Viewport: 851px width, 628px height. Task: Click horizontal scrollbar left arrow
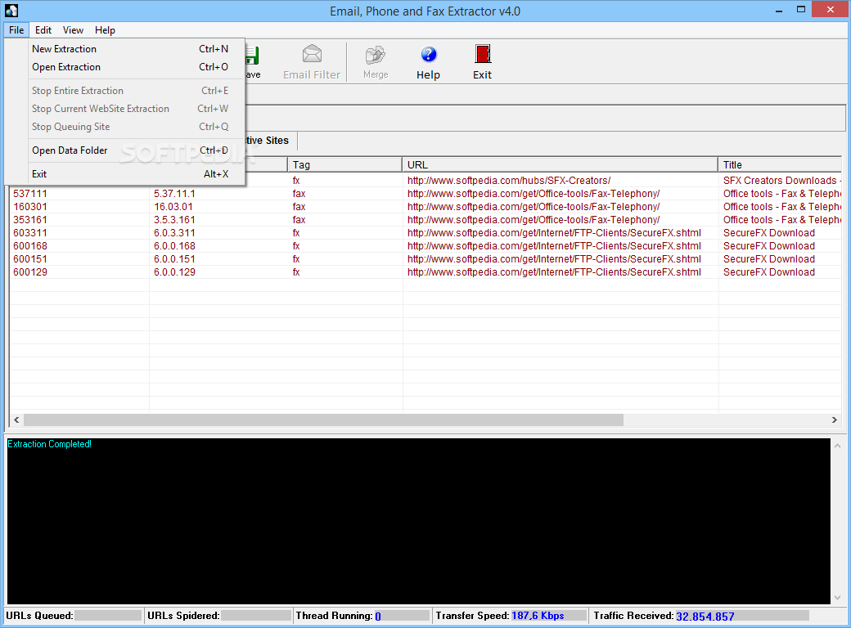click(17, 419)
